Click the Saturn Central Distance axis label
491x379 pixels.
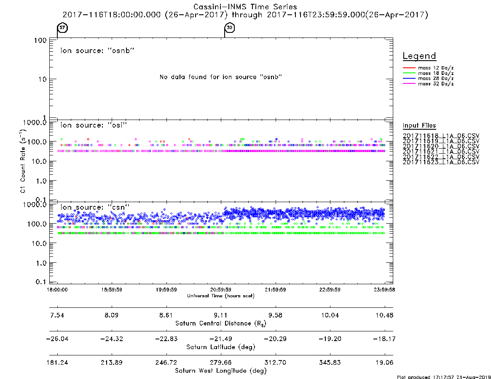pos(221,323)
